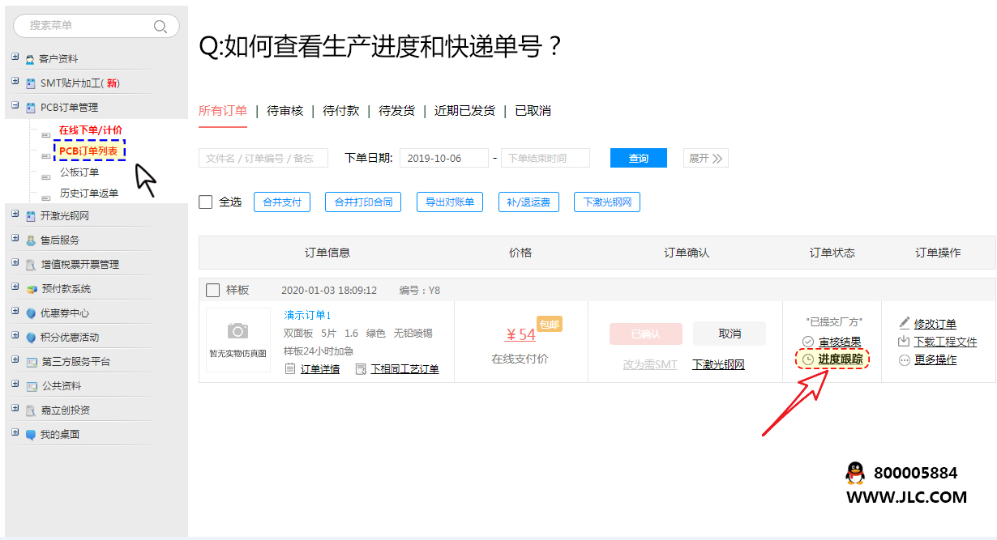Screen dimensions: 997x540
Task: Tick the 全选 checkbox
Action: coord(206,202)
